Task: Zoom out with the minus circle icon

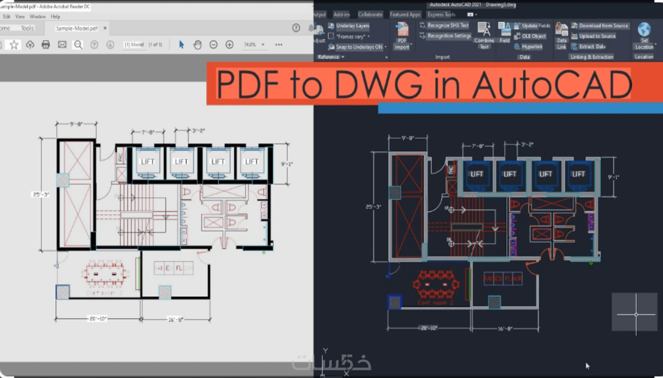Action: pyautogui.click(x=213, y=45)
